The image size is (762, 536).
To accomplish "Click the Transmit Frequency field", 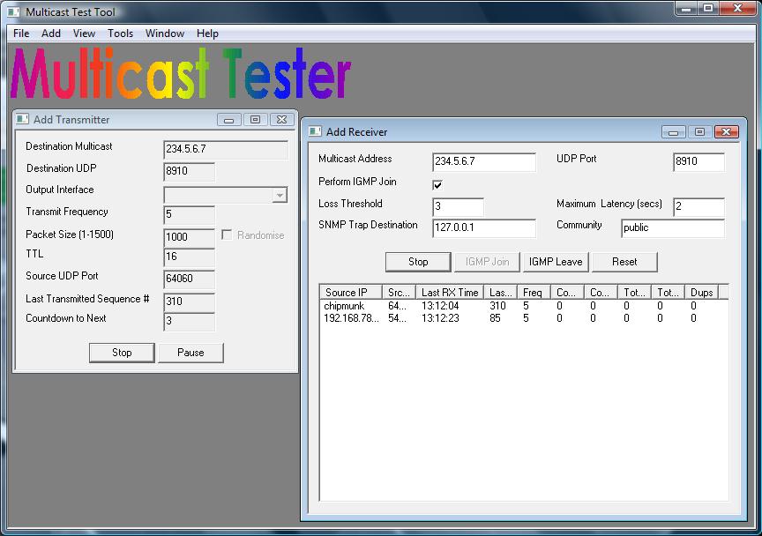I will click(190, 214).
